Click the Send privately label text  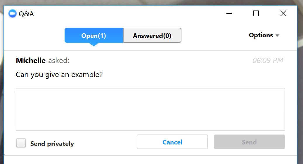click(x=52, y=144)
